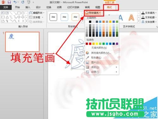
Task: Apply the orange A WordArt style
Action: pos(131,17)
